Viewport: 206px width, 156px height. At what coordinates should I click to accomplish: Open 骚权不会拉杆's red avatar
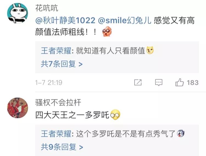click(18, 108)
